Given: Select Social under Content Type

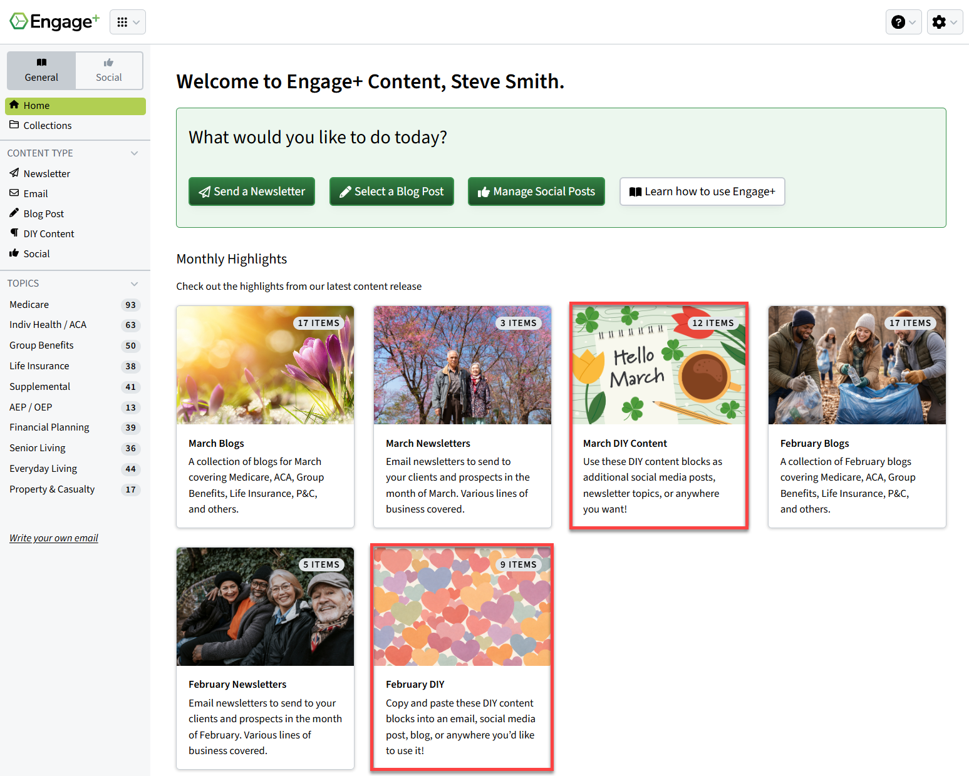Looking at the screenshot, I should click(36, 253).
